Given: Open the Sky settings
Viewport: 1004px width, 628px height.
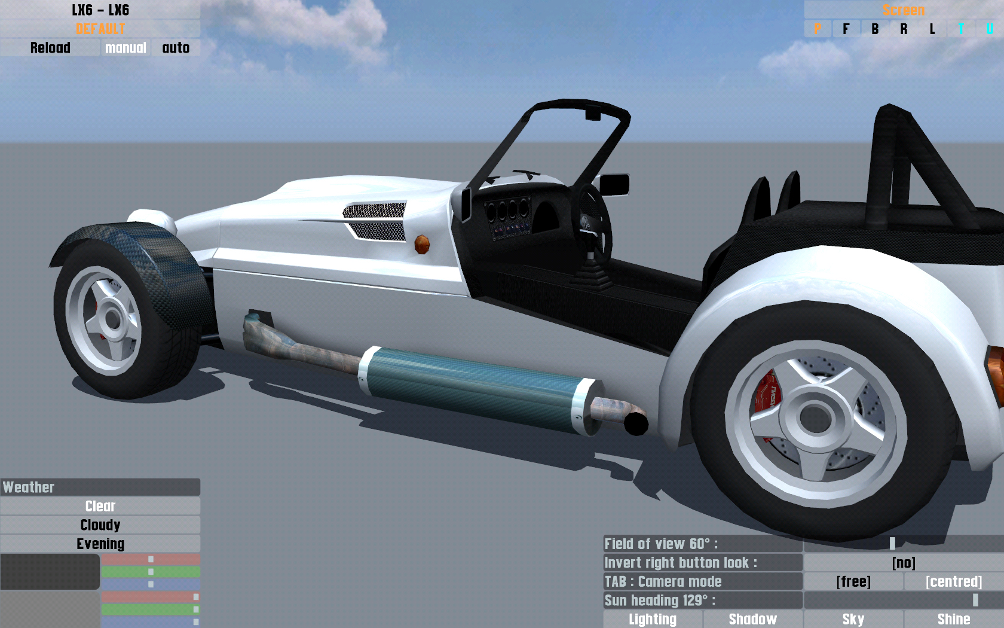Looking at the screenshot, I should point(853,619).
